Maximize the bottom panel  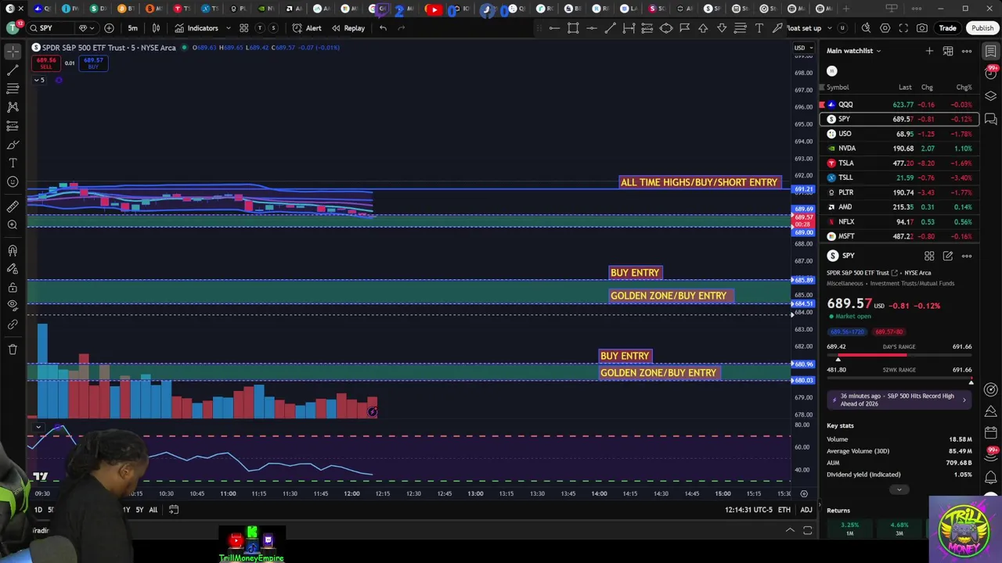click(x=808, y=530)
